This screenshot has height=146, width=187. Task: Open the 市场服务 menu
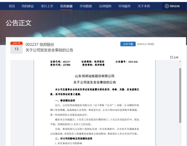pyautogui.click(x=124, y=6)
